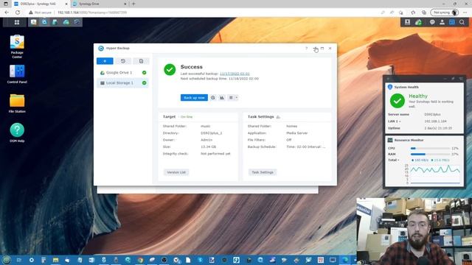Screen dimensions: 472x265
Task: Open Control Panel desktop icon
Action: tap(17, 74)
